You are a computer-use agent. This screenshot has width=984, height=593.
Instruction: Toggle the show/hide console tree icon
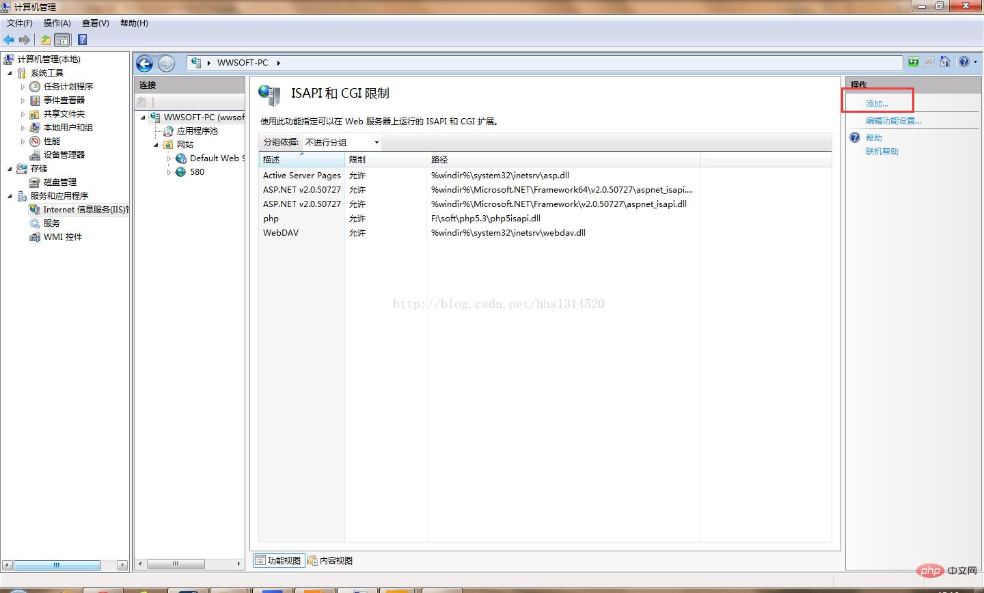coord(62,40)
